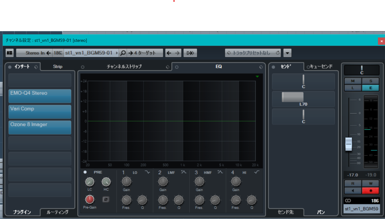The width and height of the screenshot is (385, 219).
Task: Click the L70 send pan slider
Action: pos(304,99)
